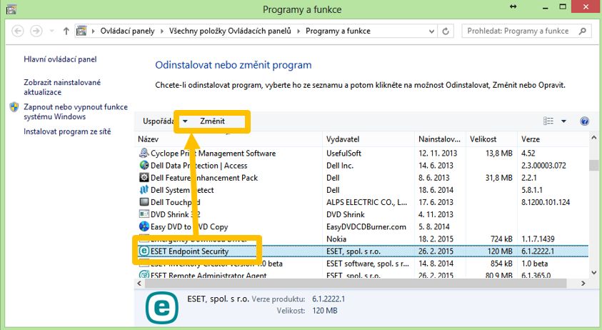
Task: Click the UsefulSoft publisher cell
Action: coord(343,154)
